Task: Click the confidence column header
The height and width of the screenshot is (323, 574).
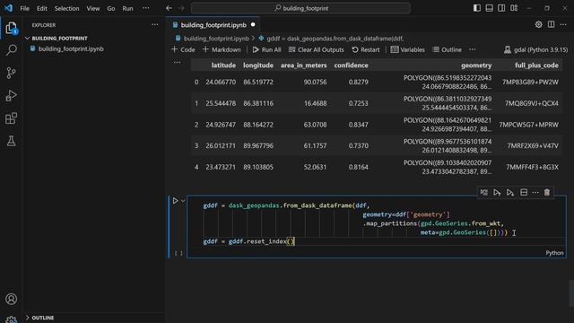Action: [351, 65]
